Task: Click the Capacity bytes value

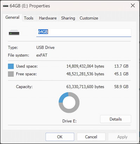Action: pyautogui.click(x=85, y=87)
